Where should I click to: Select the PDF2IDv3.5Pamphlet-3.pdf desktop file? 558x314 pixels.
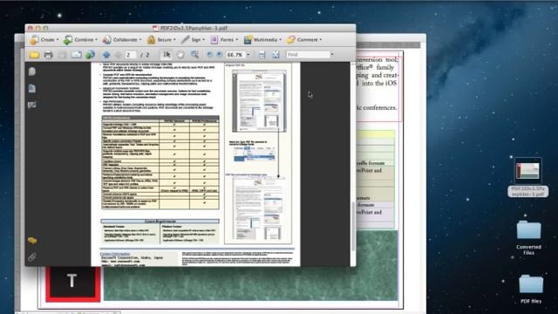pyautogui.click(x=528, y=177)
